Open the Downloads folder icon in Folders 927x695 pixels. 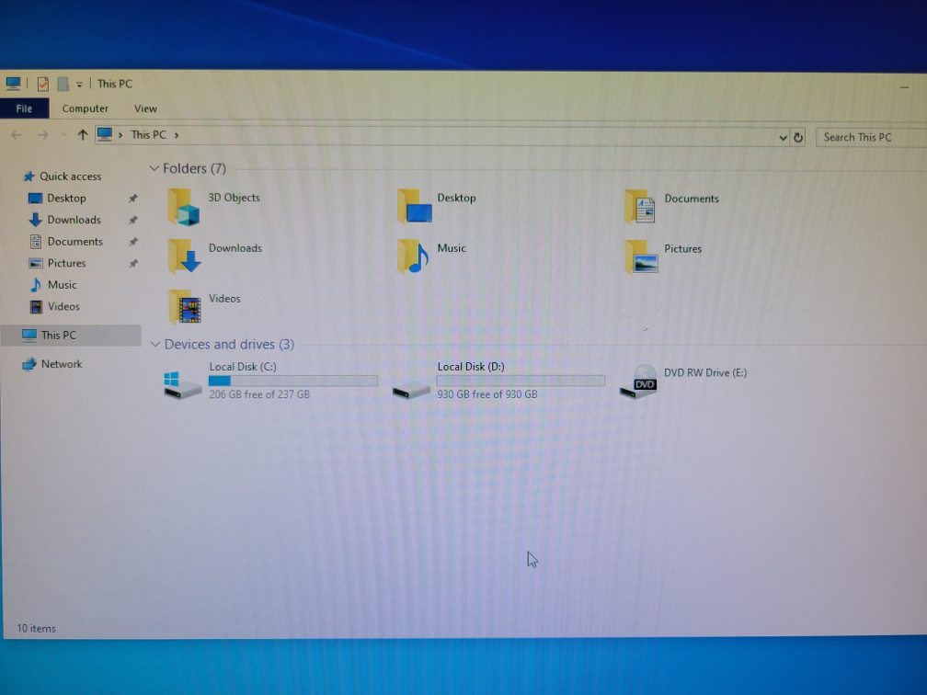(x=185, y=257)
